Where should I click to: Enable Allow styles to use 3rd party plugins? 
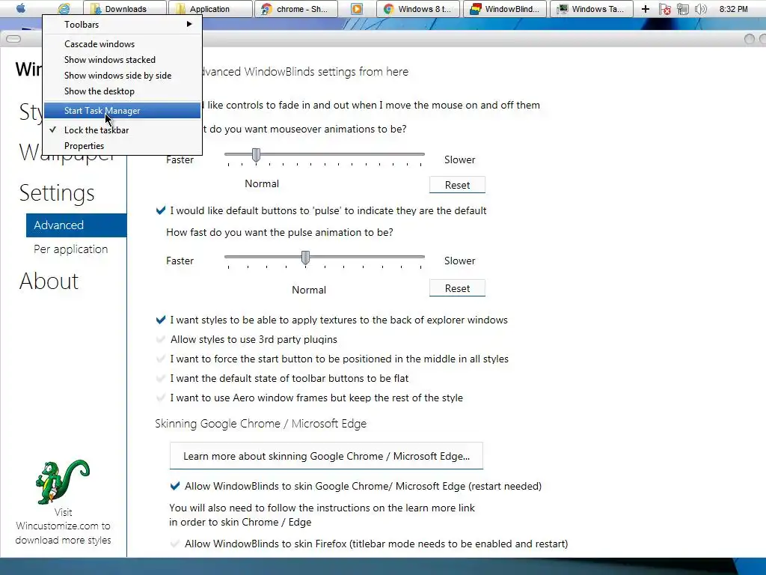point(161,339)
